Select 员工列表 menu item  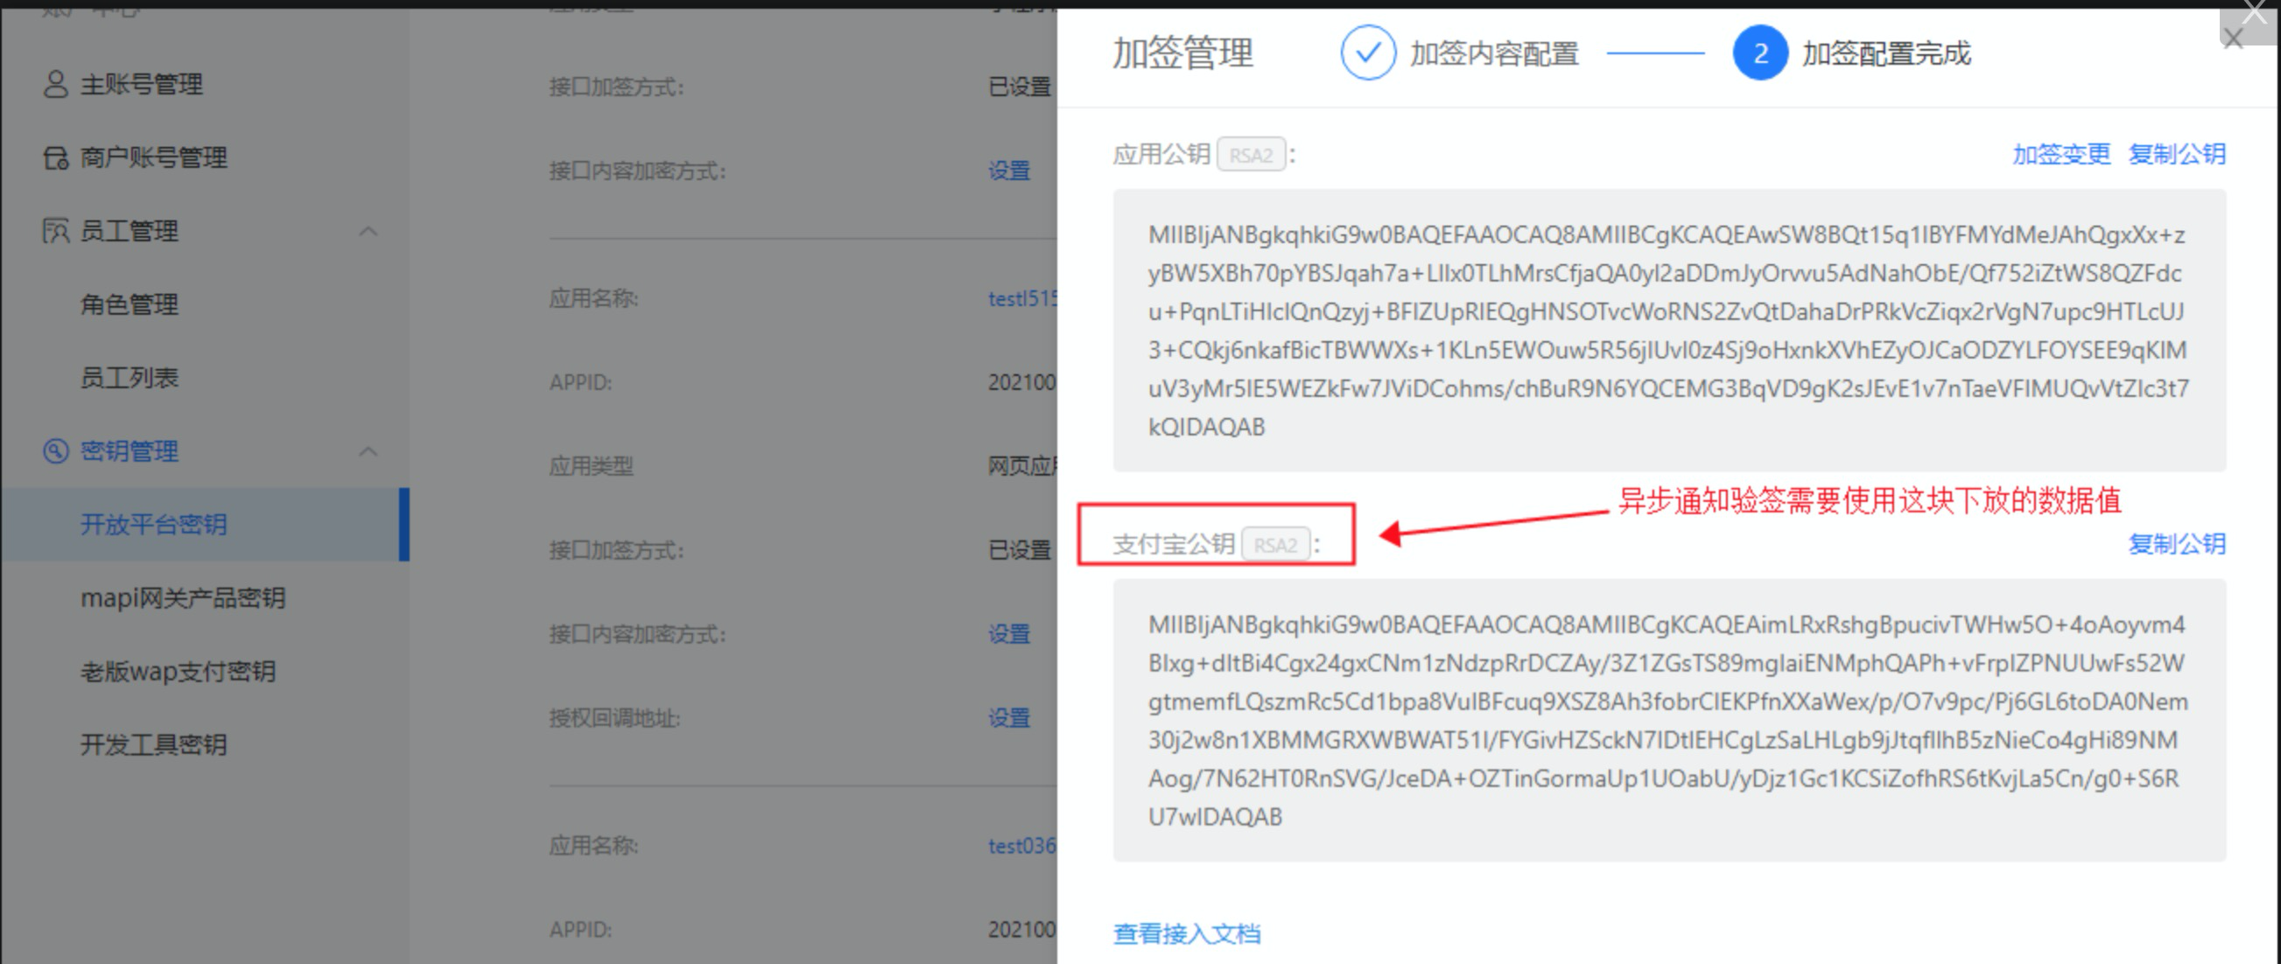pyautogui.click(x=130, y=378)
